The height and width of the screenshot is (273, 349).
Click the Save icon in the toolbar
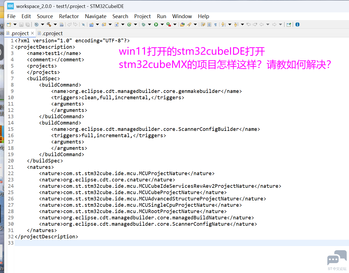[21, 24]
